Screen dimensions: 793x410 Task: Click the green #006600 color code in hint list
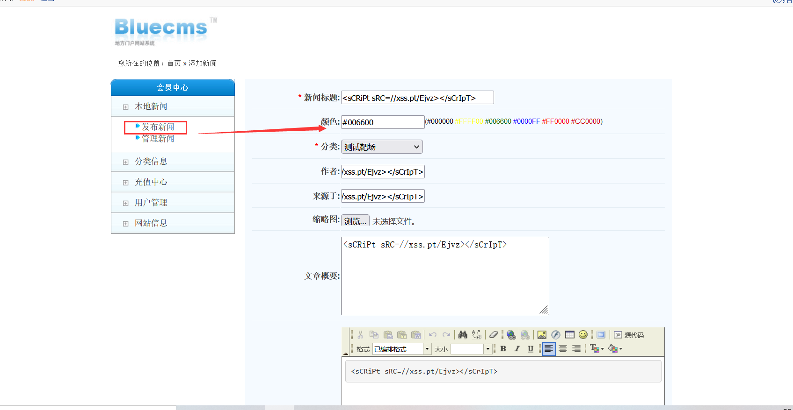(x=498, y=121)
